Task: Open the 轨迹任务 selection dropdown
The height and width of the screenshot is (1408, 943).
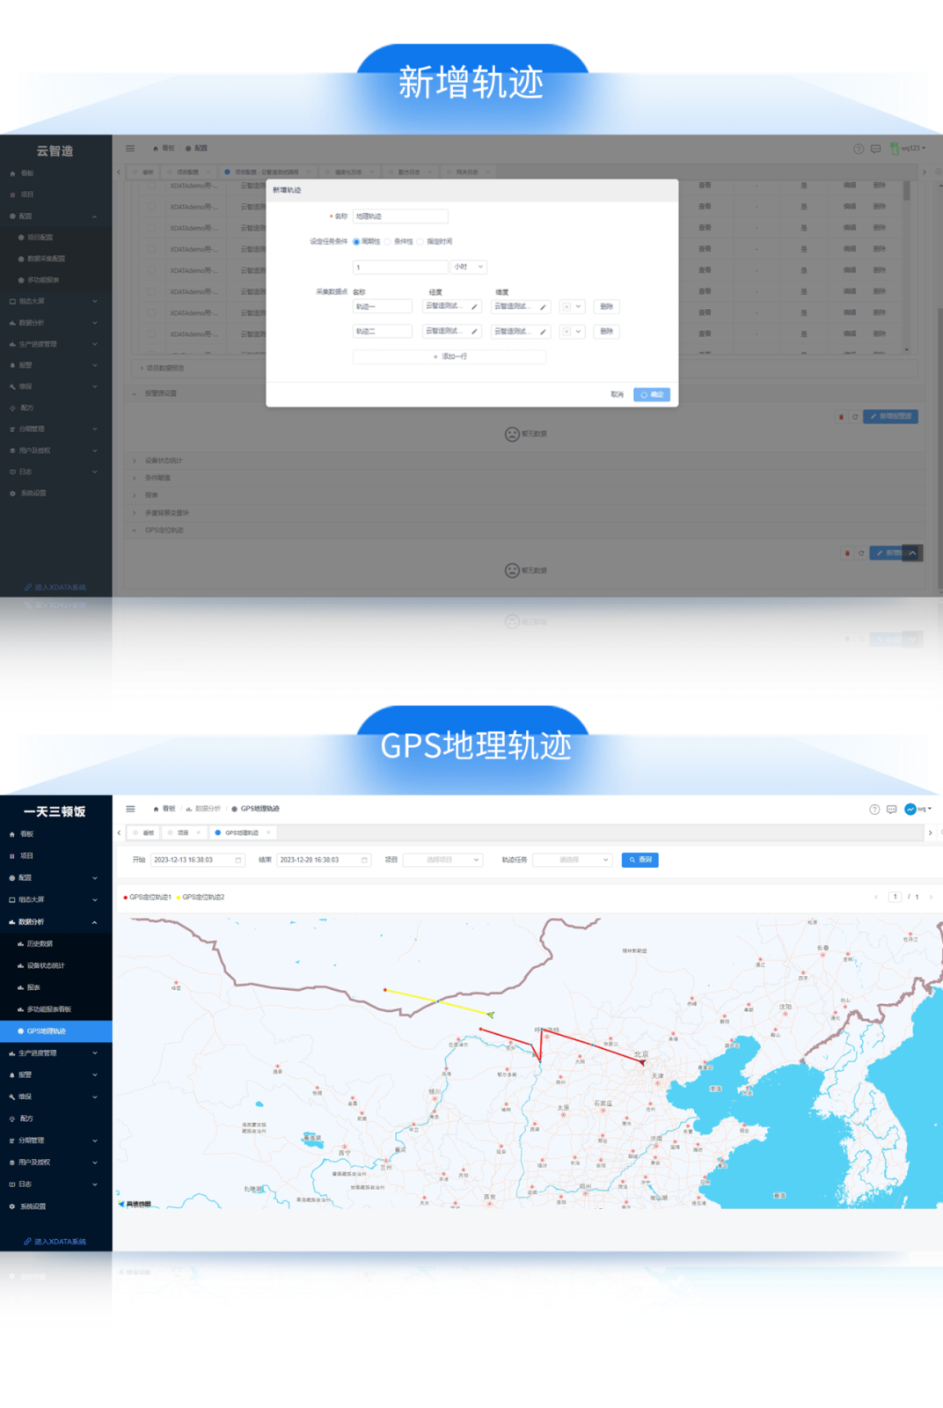Action: tap(572, 860)
